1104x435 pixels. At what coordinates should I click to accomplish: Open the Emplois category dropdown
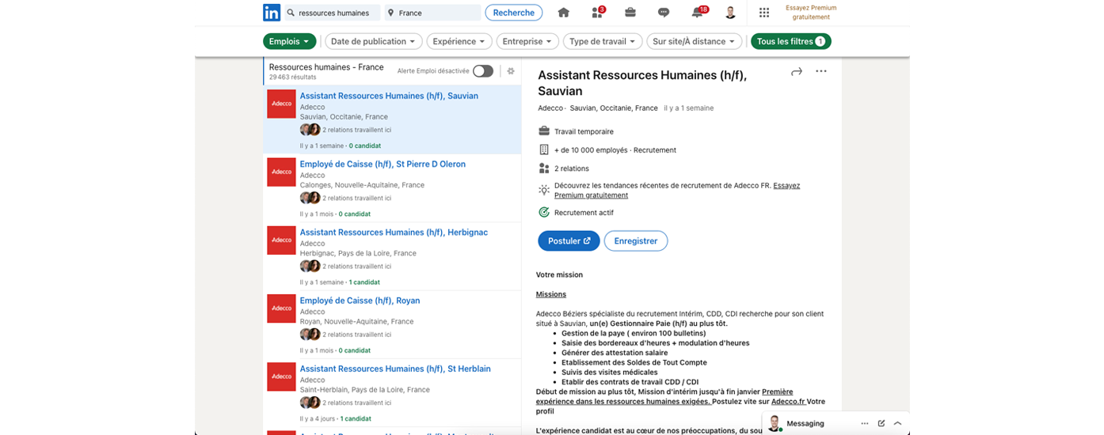click(289, 41)
